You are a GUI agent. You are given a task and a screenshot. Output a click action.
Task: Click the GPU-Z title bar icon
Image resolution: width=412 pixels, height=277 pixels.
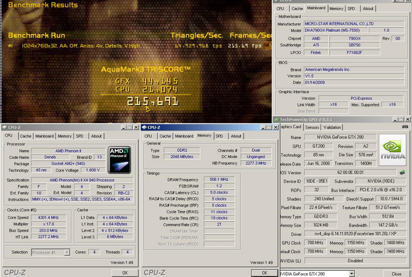[277, 120]
